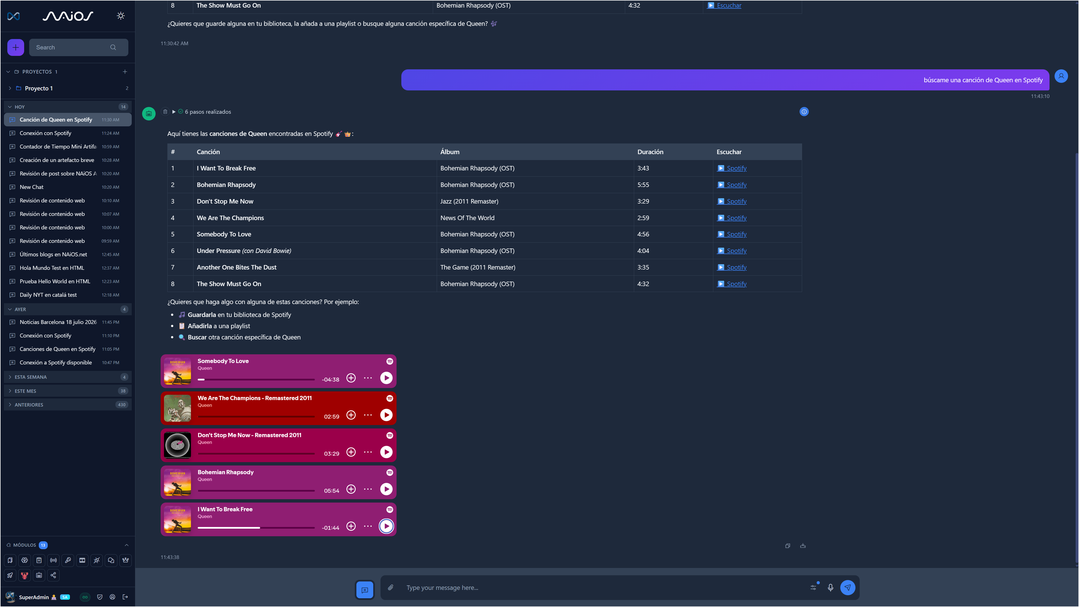Image resolution: width=1079 pixels, height=607 pixels.
Task: Expand the ANTERIORES group
Action: [10, 405]
